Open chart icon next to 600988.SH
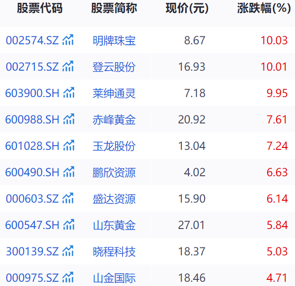The width and height of the screenshot is (295, 286). coord(68,119)
